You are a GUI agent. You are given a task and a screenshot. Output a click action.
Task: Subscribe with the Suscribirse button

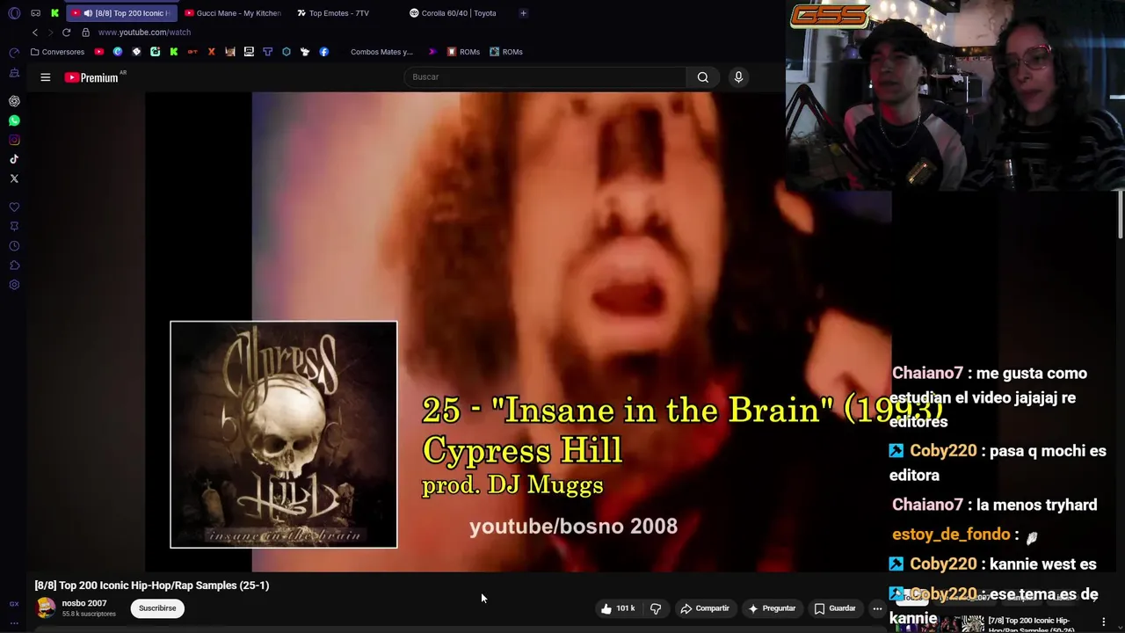pyautogui.click(x=157, y=608)
